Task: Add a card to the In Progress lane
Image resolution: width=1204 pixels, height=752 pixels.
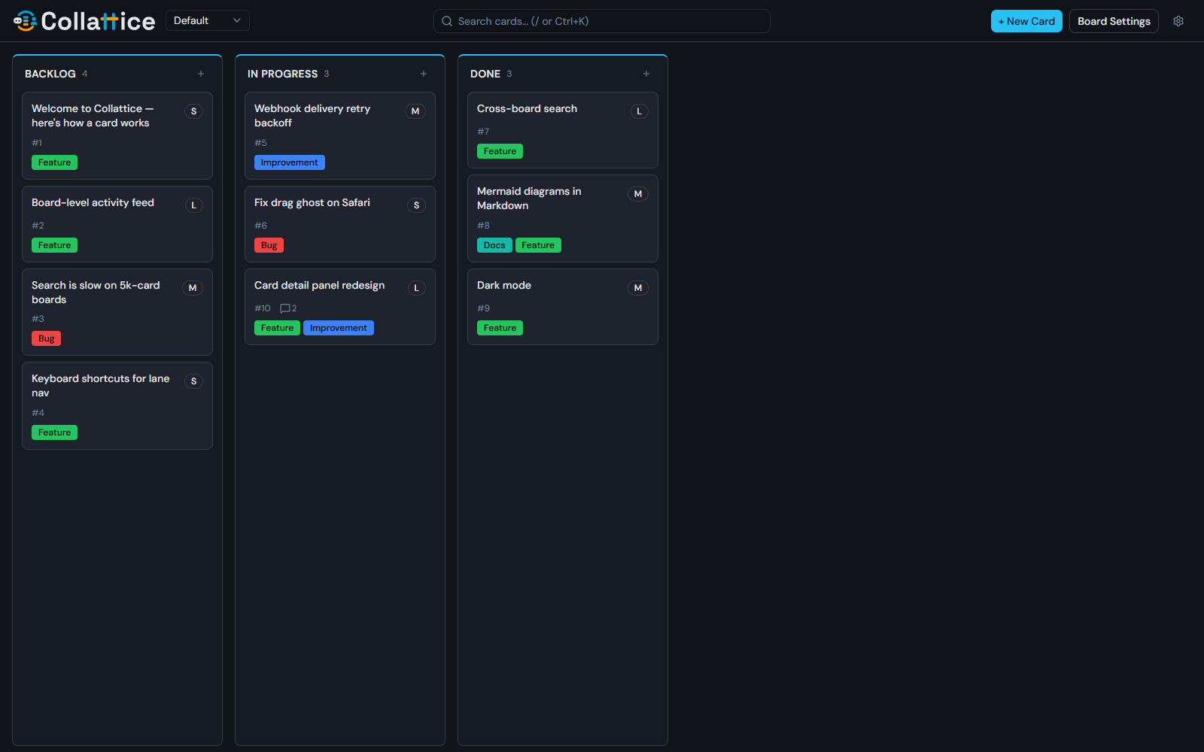Action: point(424,74)
